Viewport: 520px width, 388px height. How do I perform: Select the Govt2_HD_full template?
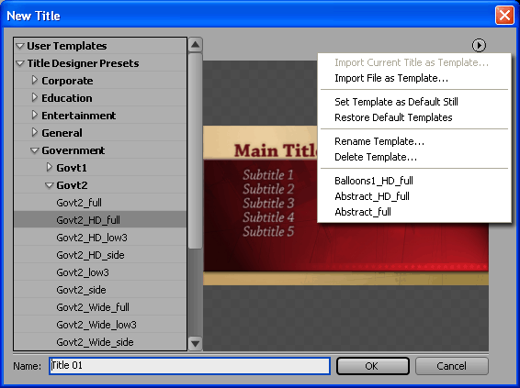point(100,220)
